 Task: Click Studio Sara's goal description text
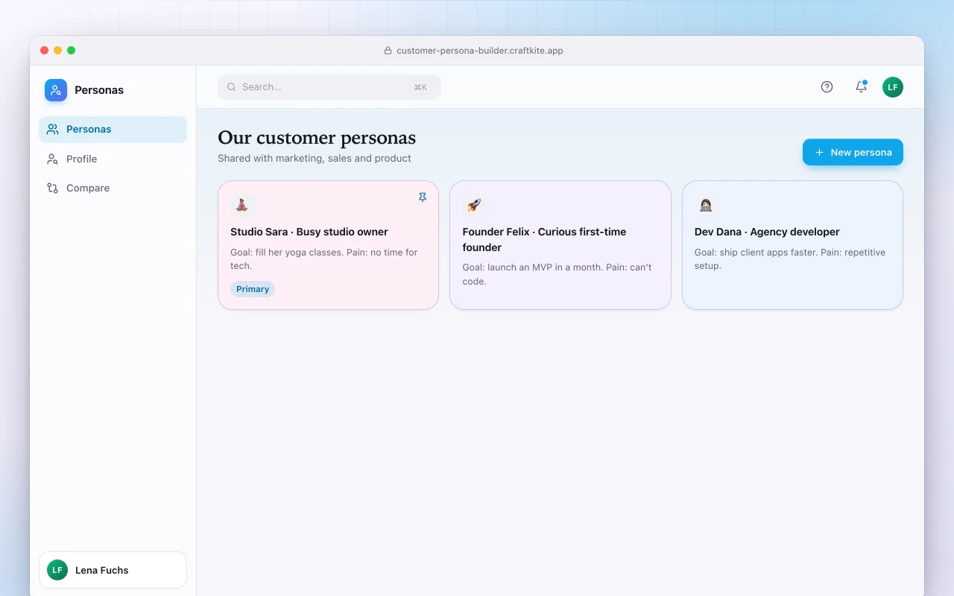[x=324, y=259]
